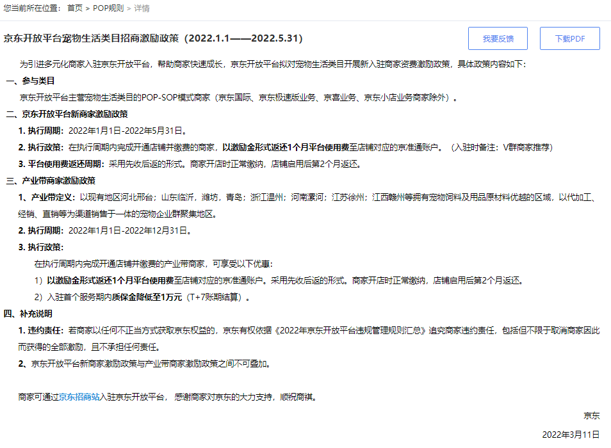Click the 您当前所在位置 label
The height and width of the screenshot is (448, 611).
(x=32, y=8)
